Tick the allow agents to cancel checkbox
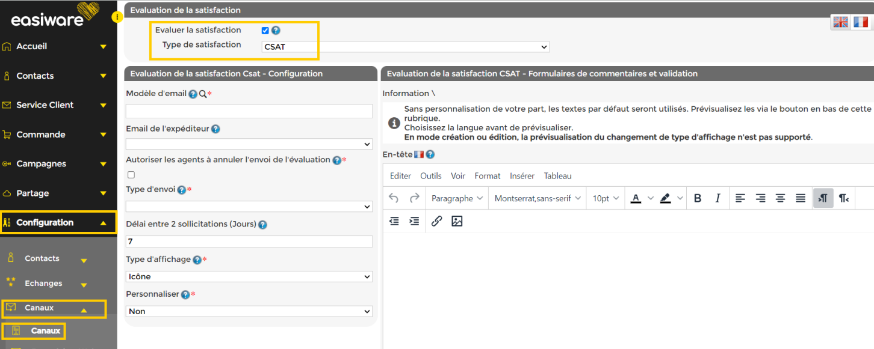The width and height of the screenshot is (874, 349). click(131, 175)
